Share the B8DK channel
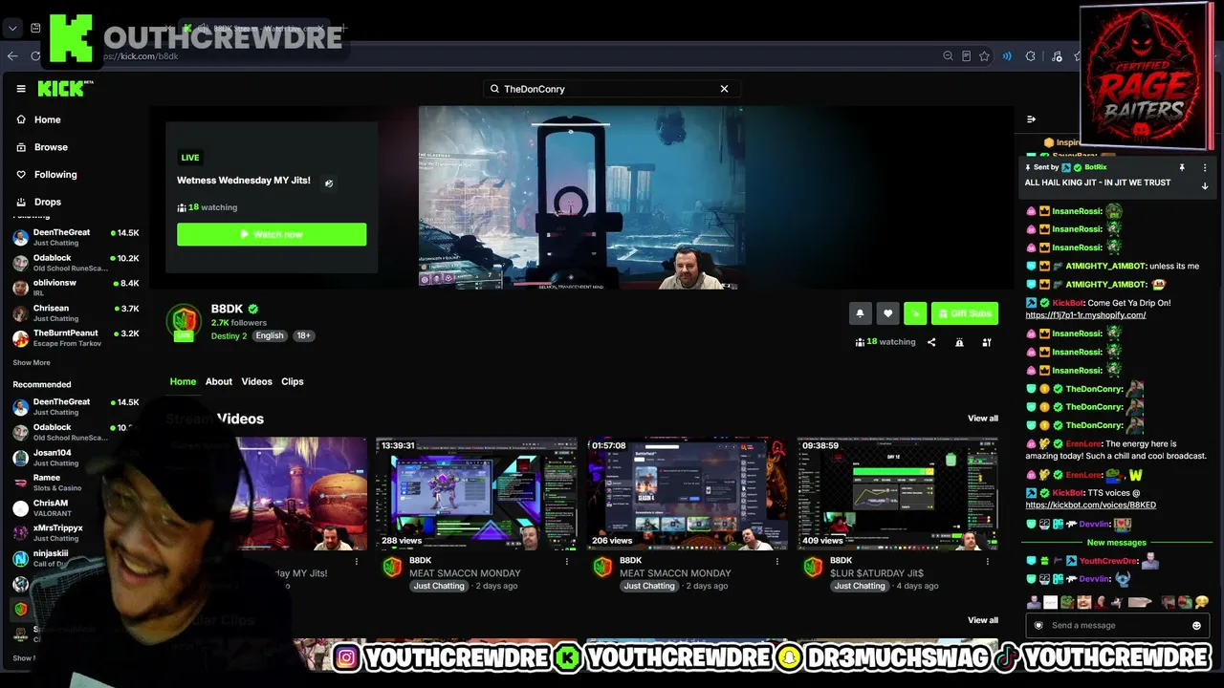 (x=931, y=342)
